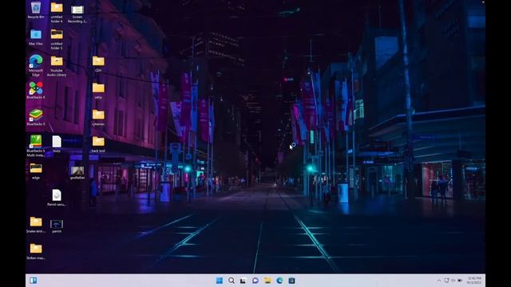This screenshot has width=511, height=287.
Task: Open the Widgets panel from the taskbar
Action: coord(34,281)
